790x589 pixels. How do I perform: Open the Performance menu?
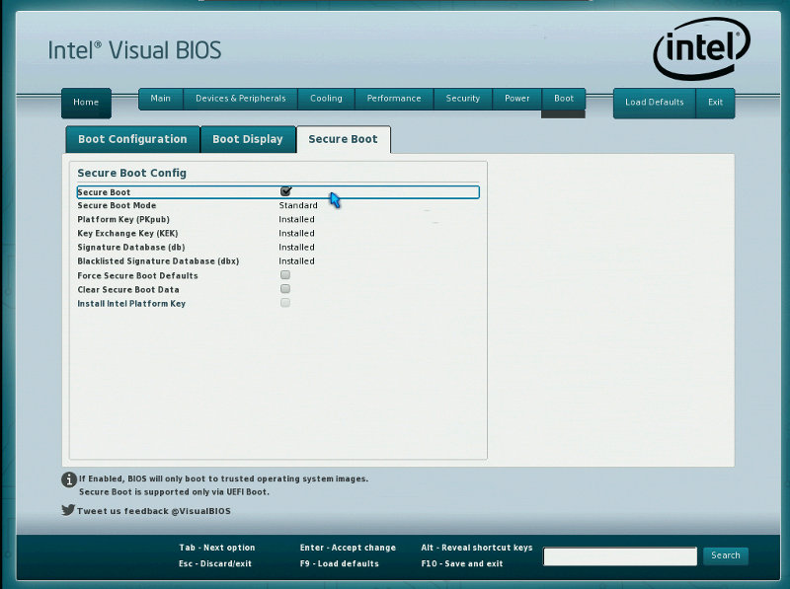[394, 98]
